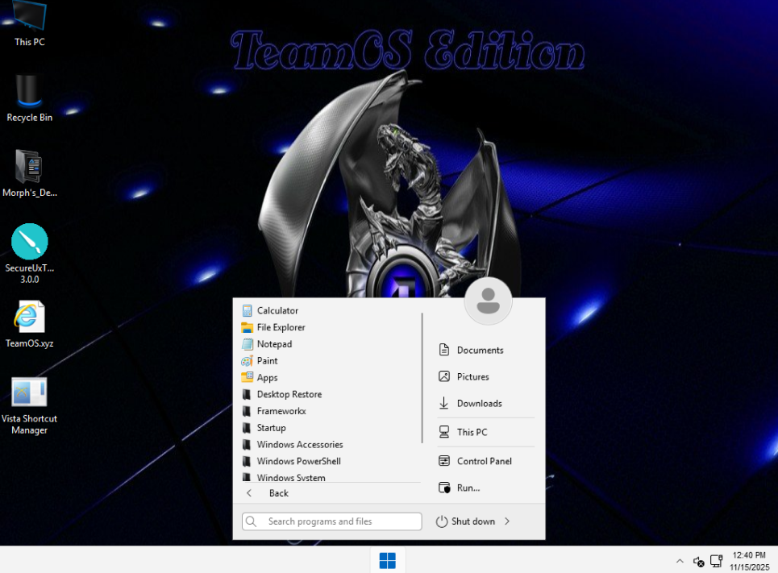This screenshot has width=778, height=573.
Task: Open Control Panel from the start menu
Action: (486, 461)
